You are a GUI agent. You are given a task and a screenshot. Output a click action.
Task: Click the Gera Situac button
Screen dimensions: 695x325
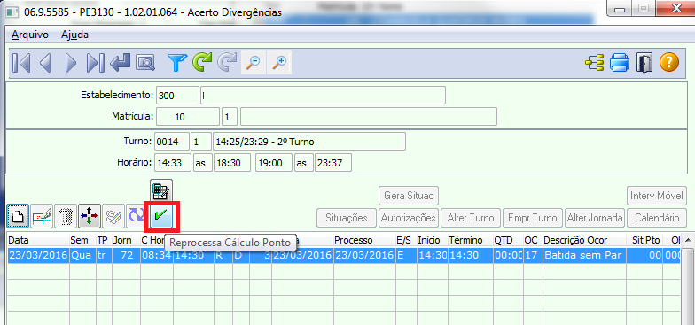(x=408, y=195)
